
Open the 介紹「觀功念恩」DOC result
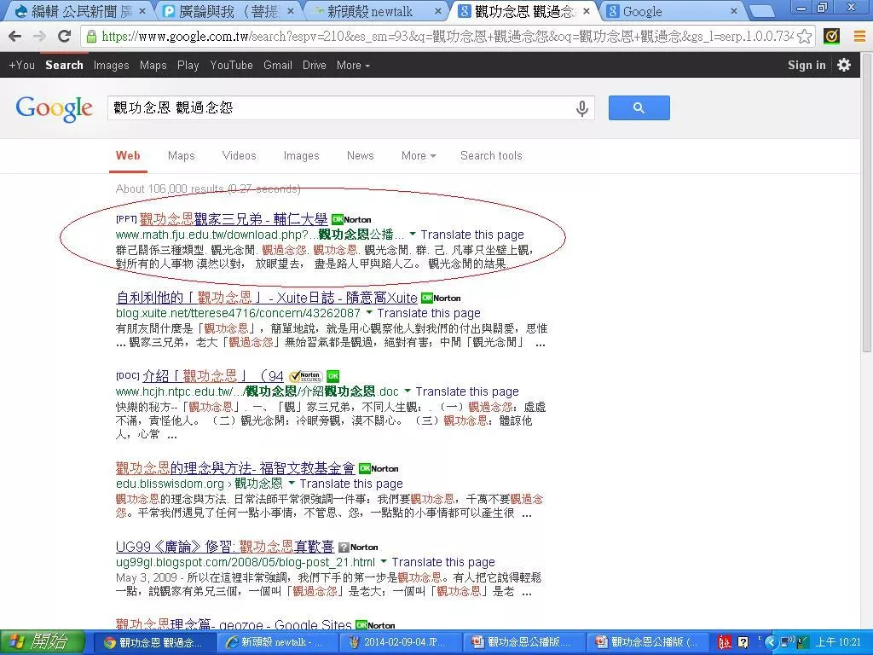point(213,376)
